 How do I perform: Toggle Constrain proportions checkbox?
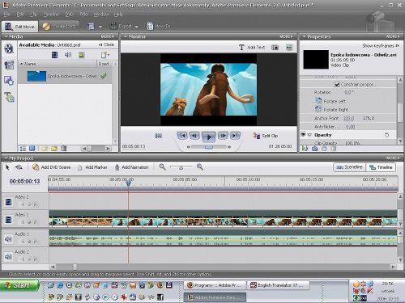[x=337, y=85]
